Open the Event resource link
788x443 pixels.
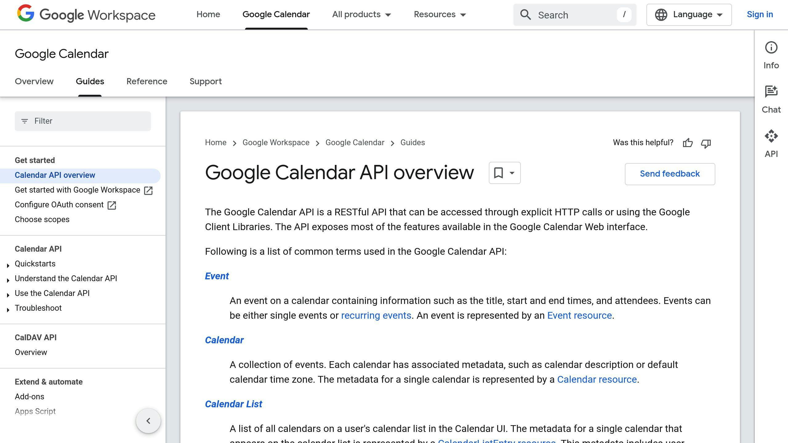579,316
